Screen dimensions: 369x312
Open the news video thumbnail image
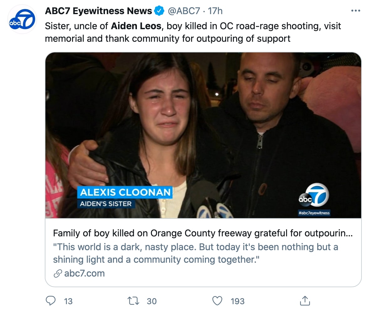point(203,135)
